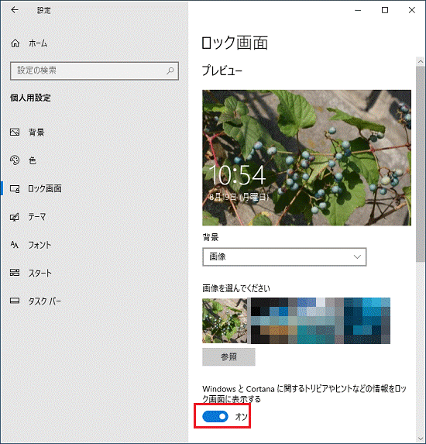Click the scrollbar down arrow

(421, 438)
